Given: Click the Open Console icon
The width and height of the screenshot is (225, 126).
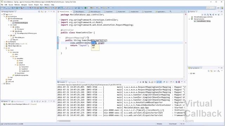Looking at the screenshot, I should click(171, 82).
